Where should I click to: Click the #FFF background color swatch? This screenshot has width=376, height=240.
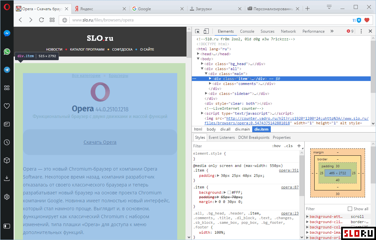(229, 192)
